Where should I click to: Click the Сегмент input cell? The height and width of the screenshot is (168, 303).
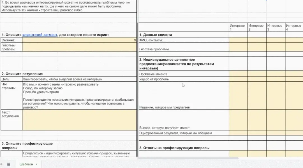pos(79,40)
